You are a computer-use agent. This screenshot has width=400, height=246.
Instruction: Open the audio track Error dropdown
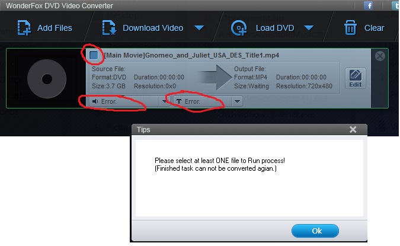164,101
